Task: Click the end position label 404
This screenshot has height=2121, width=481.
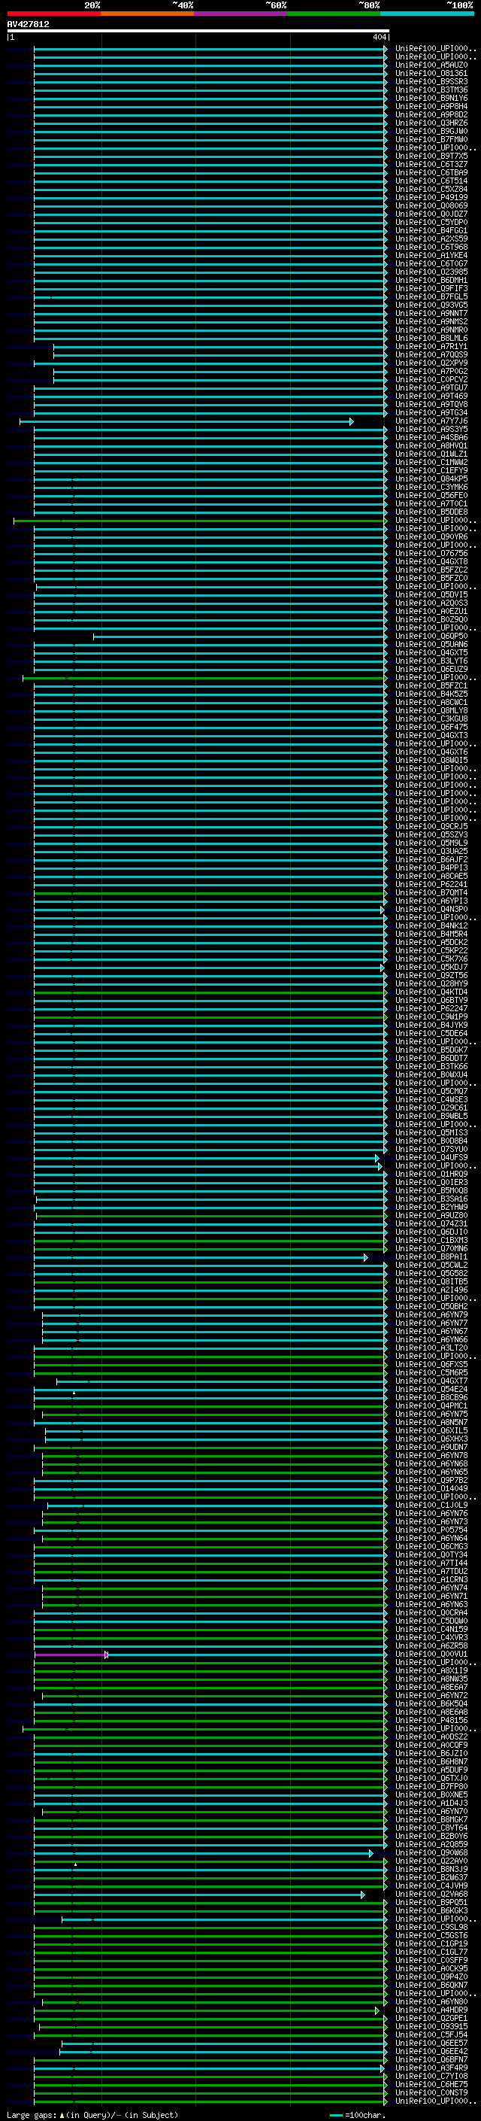Action: 379,37
